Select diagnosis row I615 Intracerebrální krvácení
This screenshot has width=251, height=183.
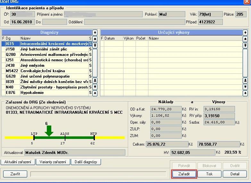(47, 44)
